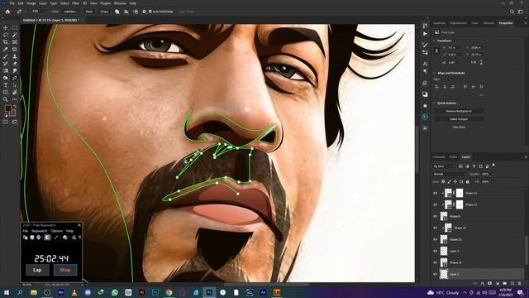Open path operations in options bar
529x298 pixels.
tap(117, 12)
